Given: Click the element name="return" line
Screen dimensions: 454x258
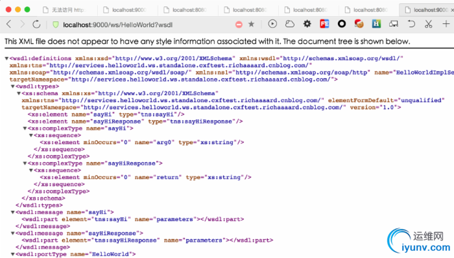Looking at the screenshot, I should [146, 177].
